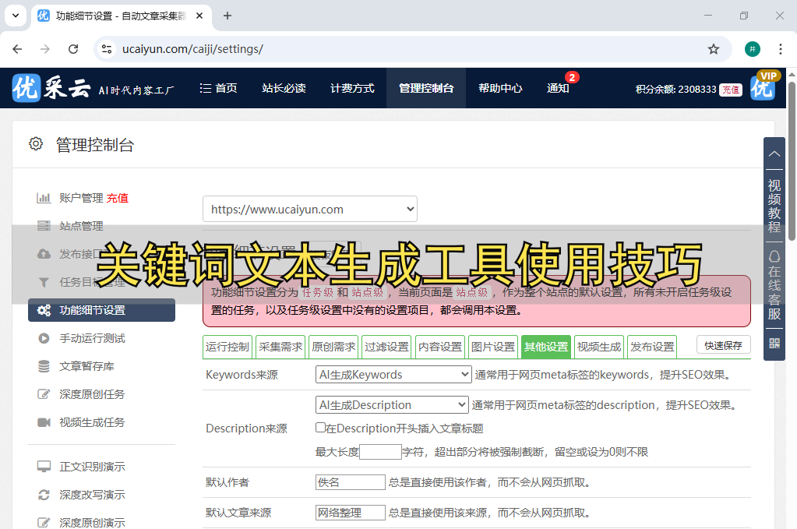
Task: Open the Chrome three-dot menu
Action: pos(780,49)
